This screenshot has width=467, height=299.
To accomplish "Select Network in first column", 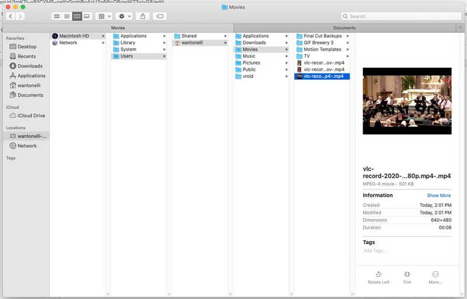I will tap(78, 43).
